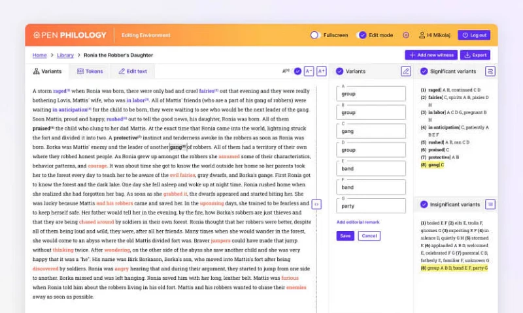Toggle the Significant variants checkmark
The width and height of the screenshot is (523, 313).
coord(424,71)
